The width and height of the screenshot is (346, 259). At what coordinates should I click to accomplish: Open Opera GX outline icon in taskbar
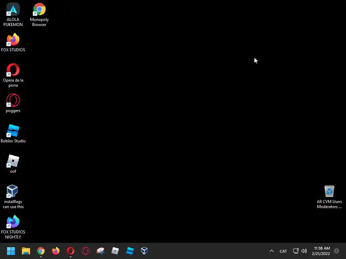85,251
